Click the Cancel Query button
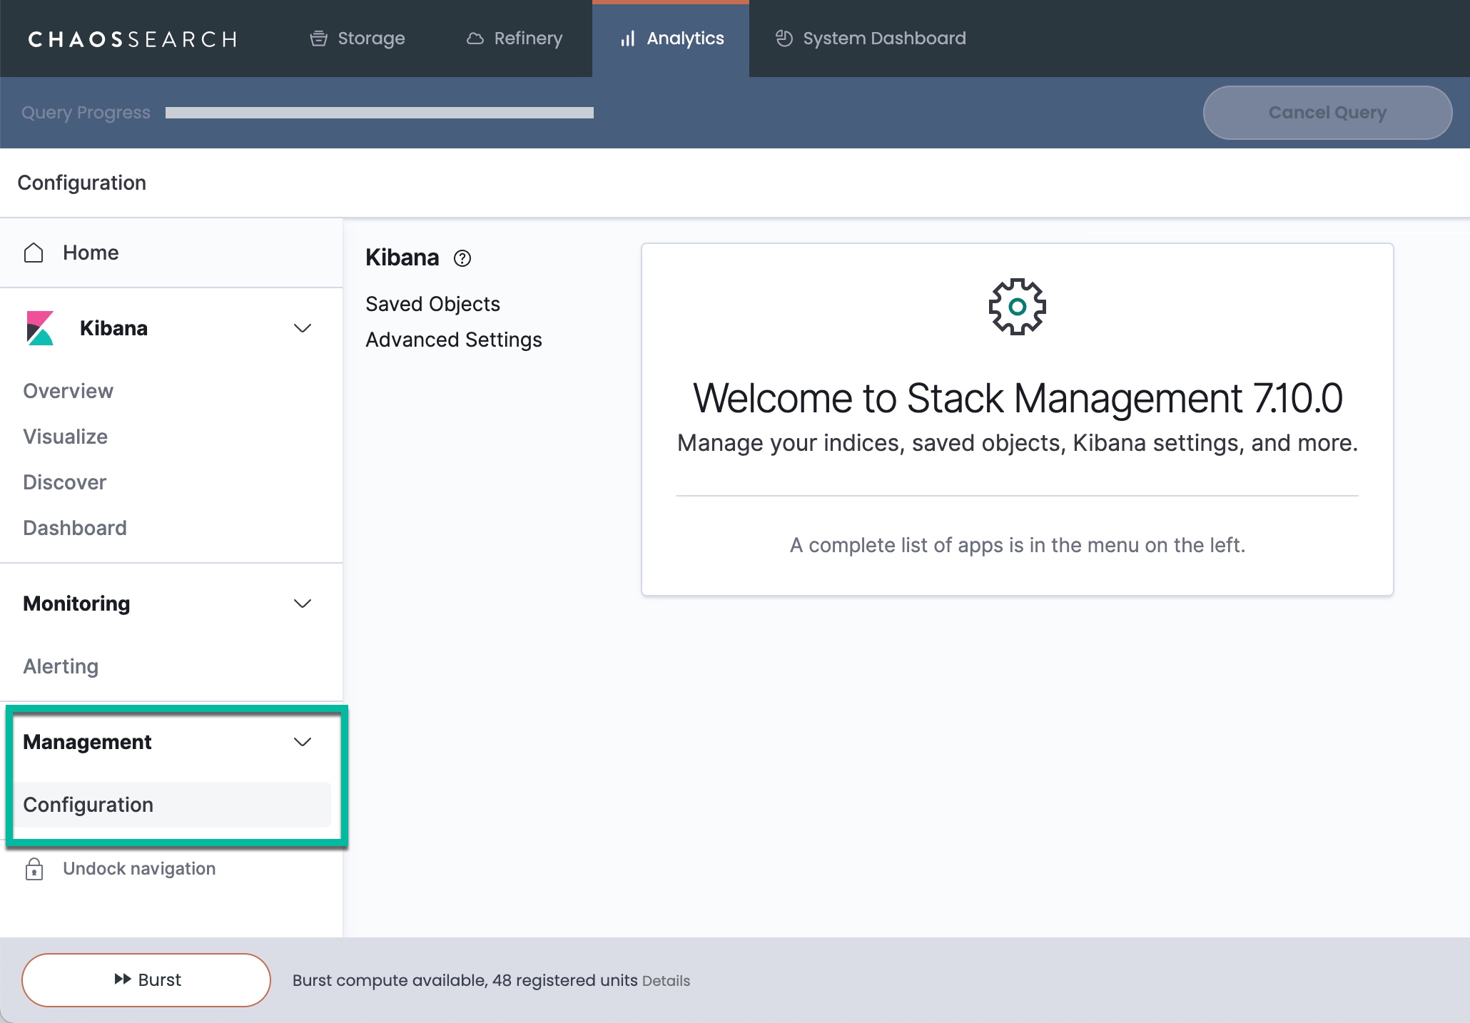 [1327, 113]
